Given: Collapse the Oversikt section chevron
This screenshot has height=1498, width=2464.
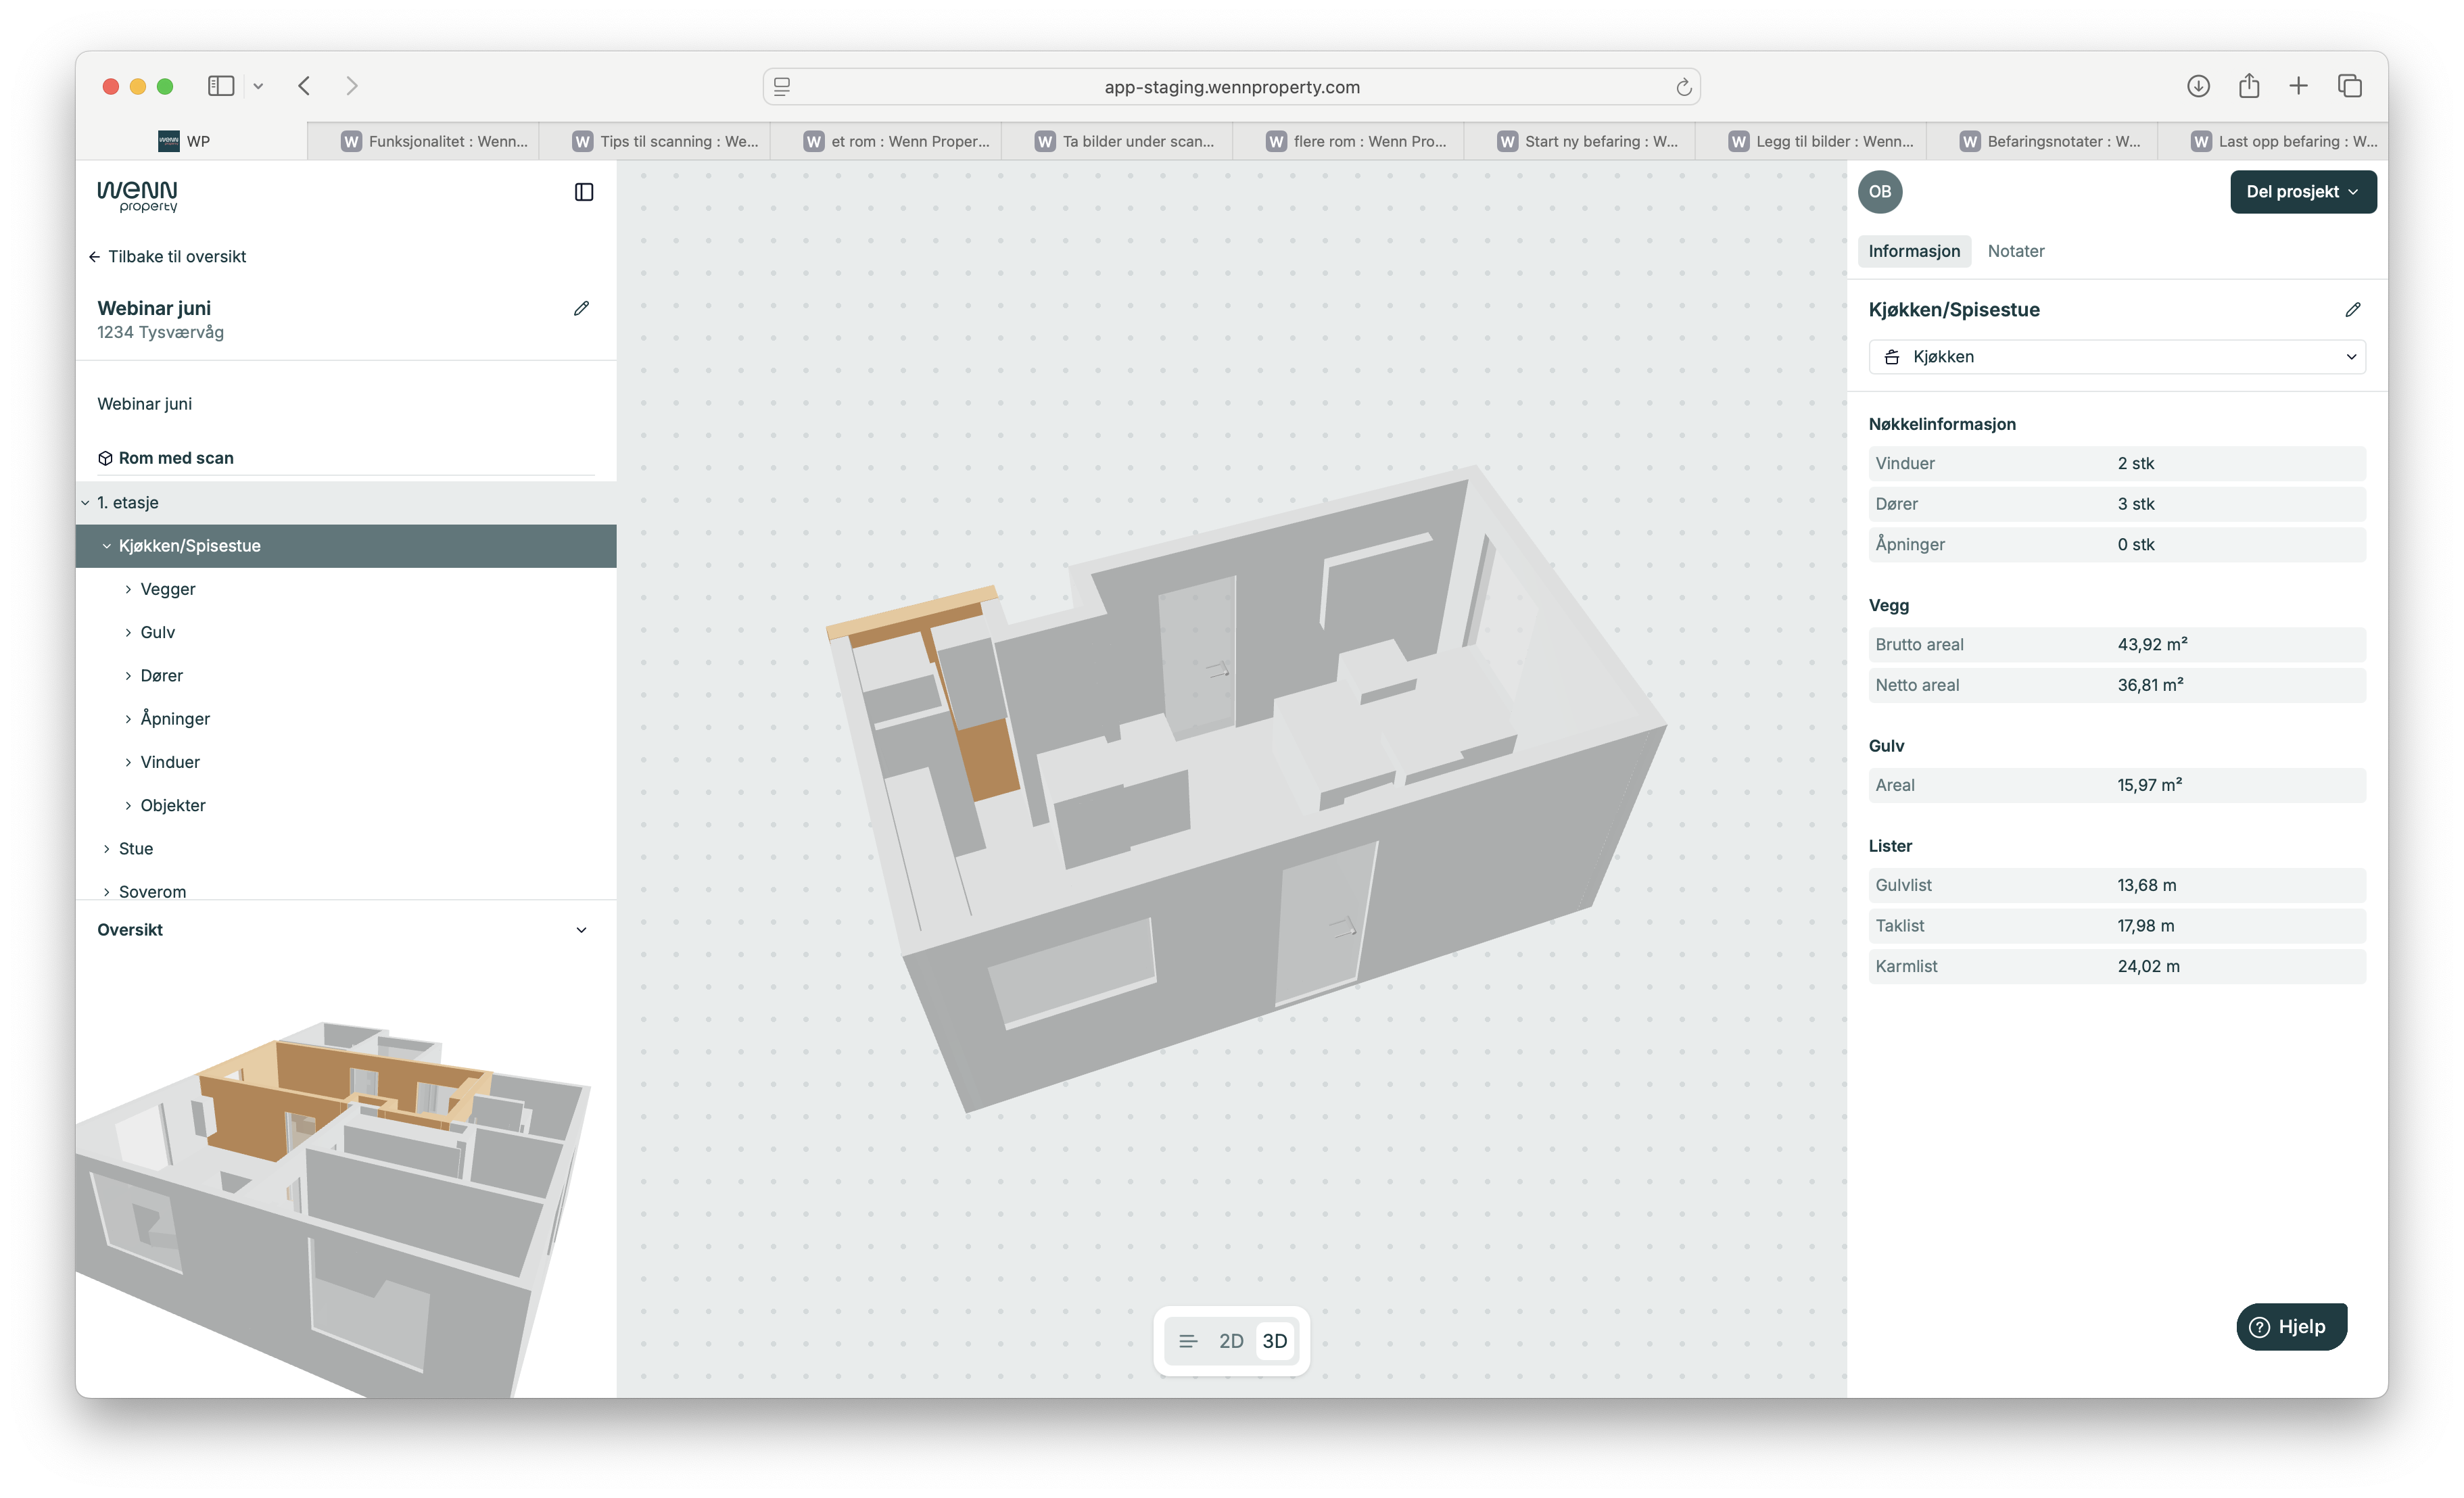Looking at the screenshot, I should [x=581, y=930].
